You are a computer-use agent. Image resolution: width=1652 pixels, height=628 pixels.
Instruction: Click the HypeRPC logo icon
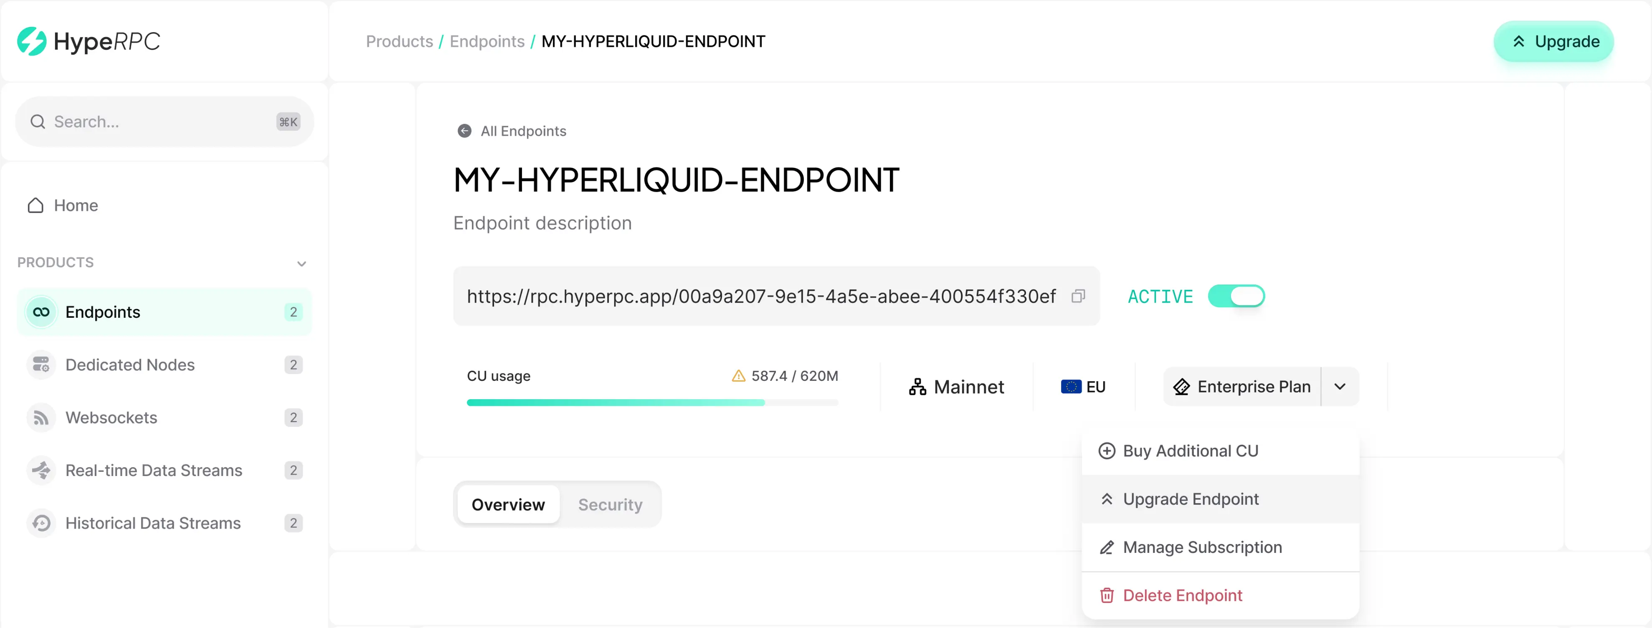(31, 42)
